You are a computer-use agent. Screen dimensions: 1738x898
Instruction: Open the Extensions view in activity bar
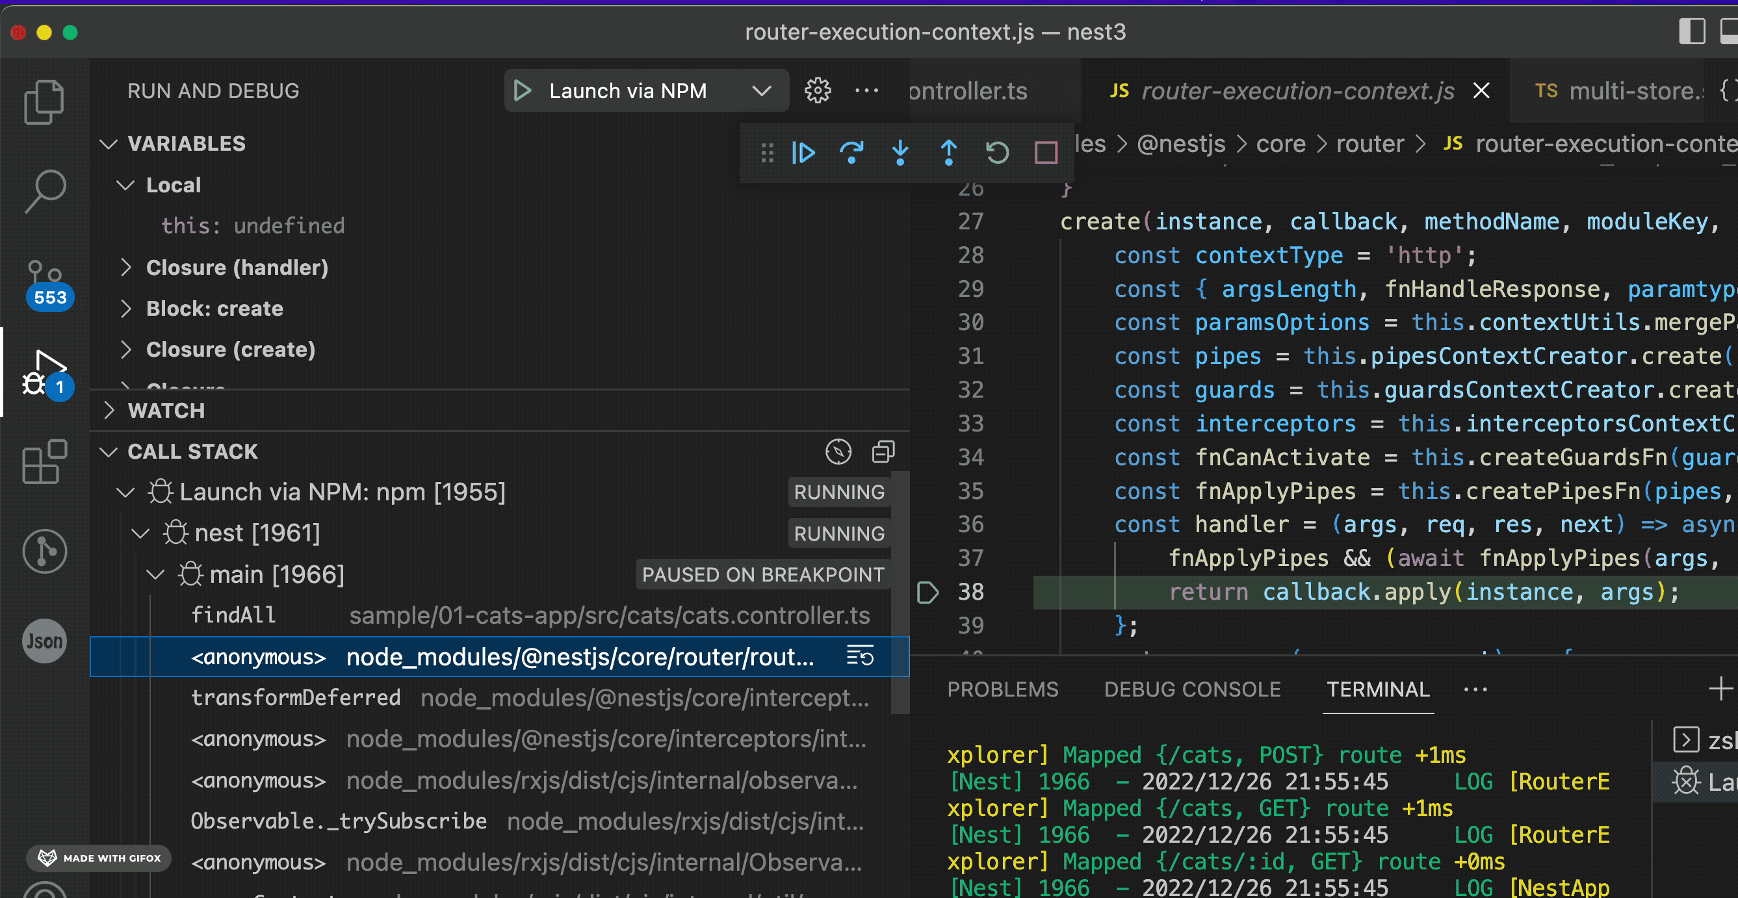coord(45,461)
